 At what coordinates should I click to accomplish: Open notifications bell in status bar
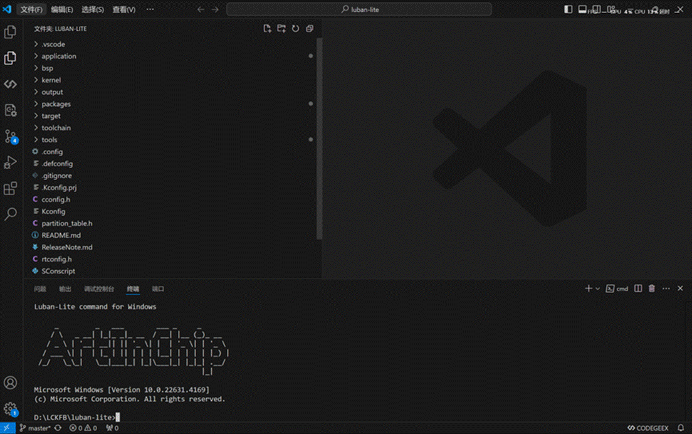681,428
